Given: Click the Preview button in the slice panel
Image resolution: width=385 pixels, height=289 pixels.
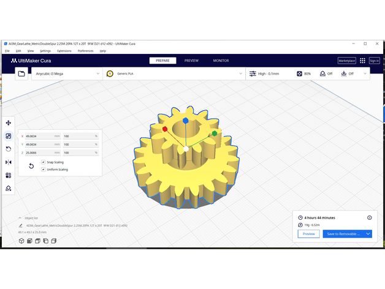Looking at the screenshot, I should tap(308, 234).
